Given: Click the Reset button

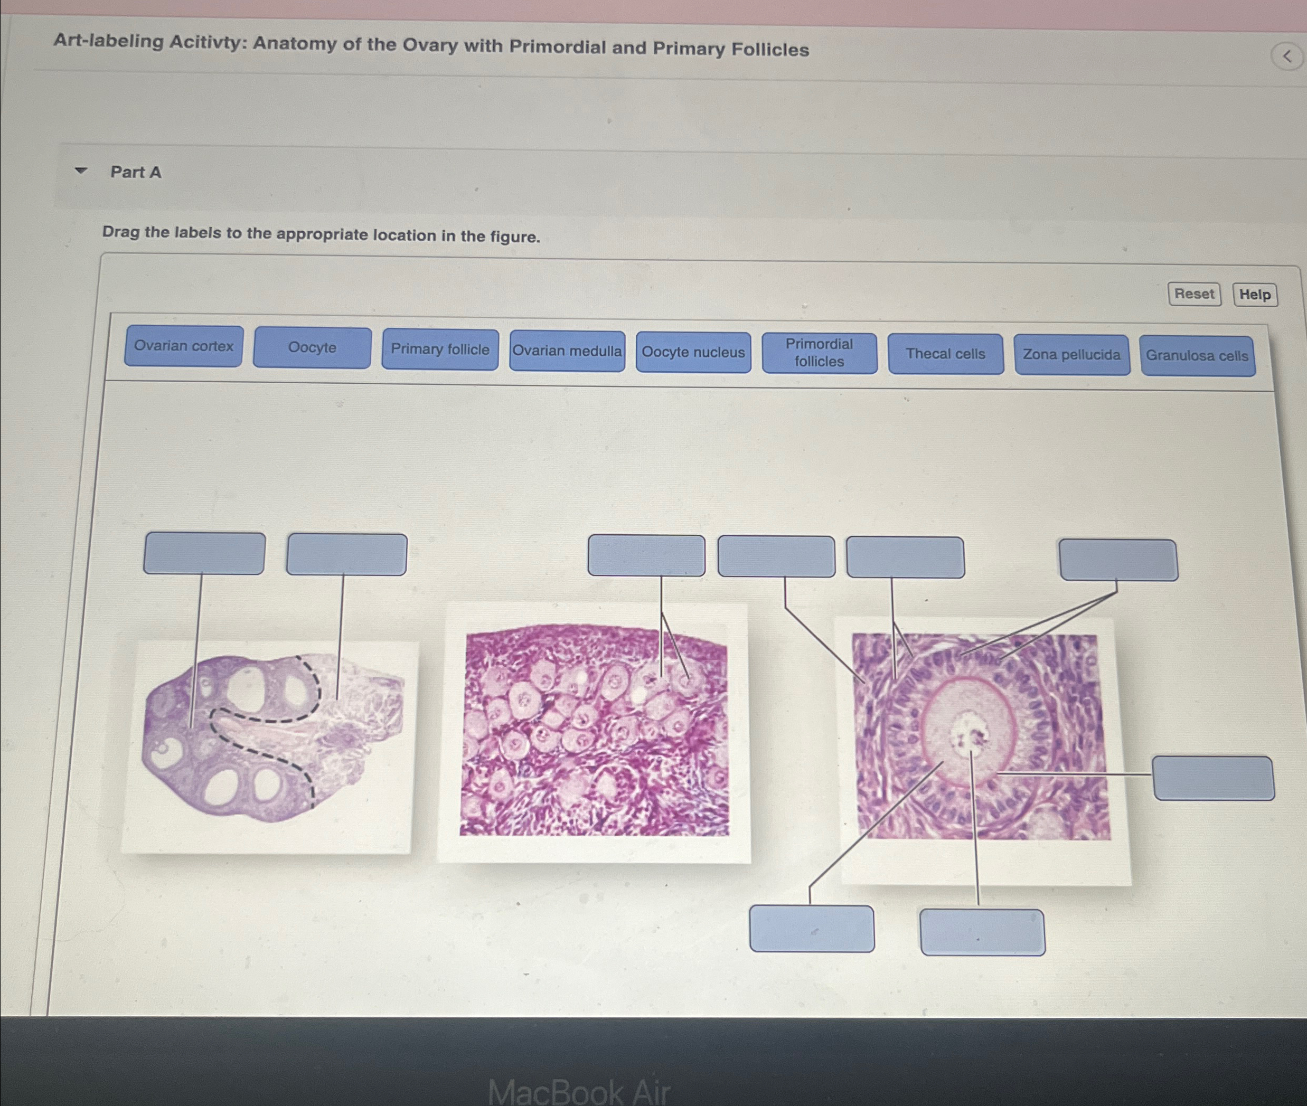Looking at the screenshot, I should pyautogui.click(x=1194, y=294).
